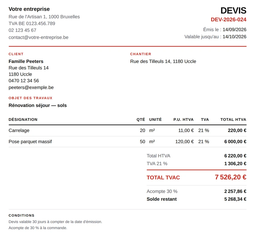This screenshot has width=255, height=233.
Task: Click the parquet quantity '50'
Action: [x=143, y=142]
